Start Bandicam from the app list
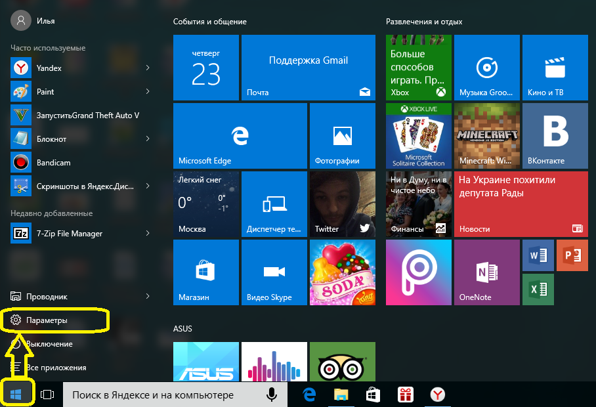This screenshot has height=407, width=596. (x=80, y=163)
